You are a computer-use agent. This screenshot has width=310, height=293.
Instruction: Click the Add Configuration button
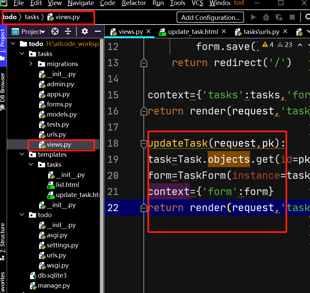210,17
